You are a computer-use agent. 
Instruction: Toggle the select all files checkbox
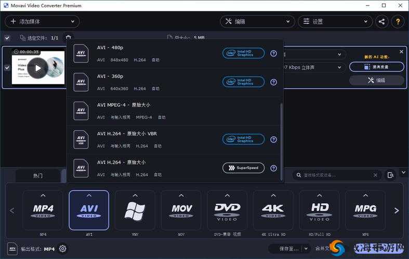point(7,38)
